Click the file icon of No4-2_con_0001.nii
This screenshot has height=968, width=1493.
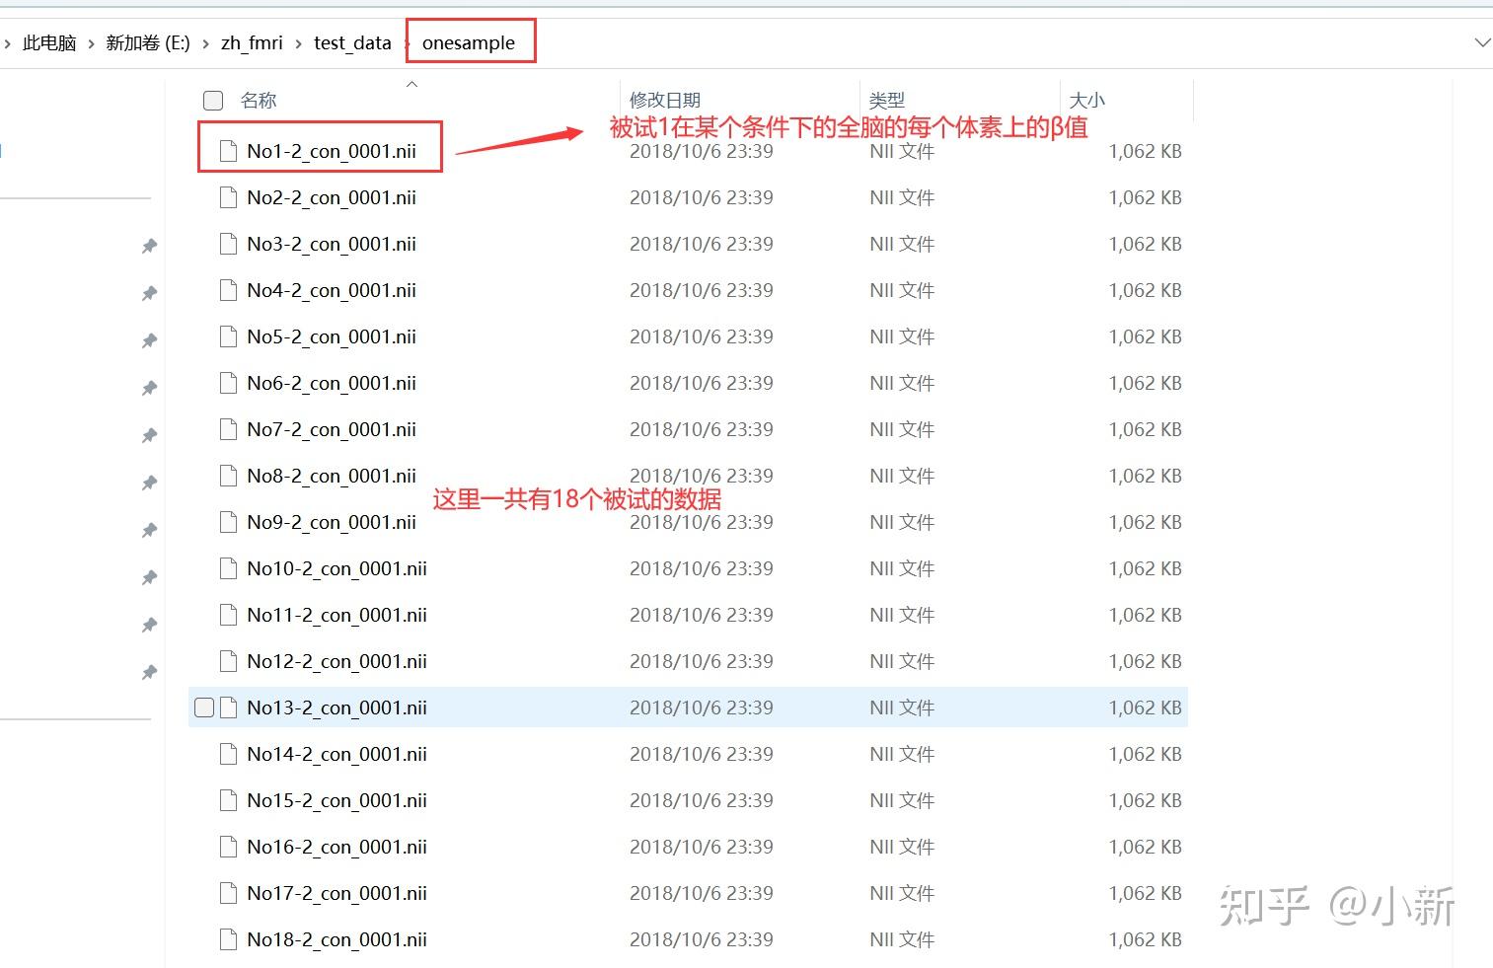click(x=228, y=290)
